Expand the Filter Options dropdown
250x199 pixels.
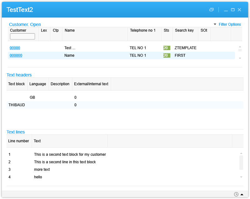tap(227, 24)
